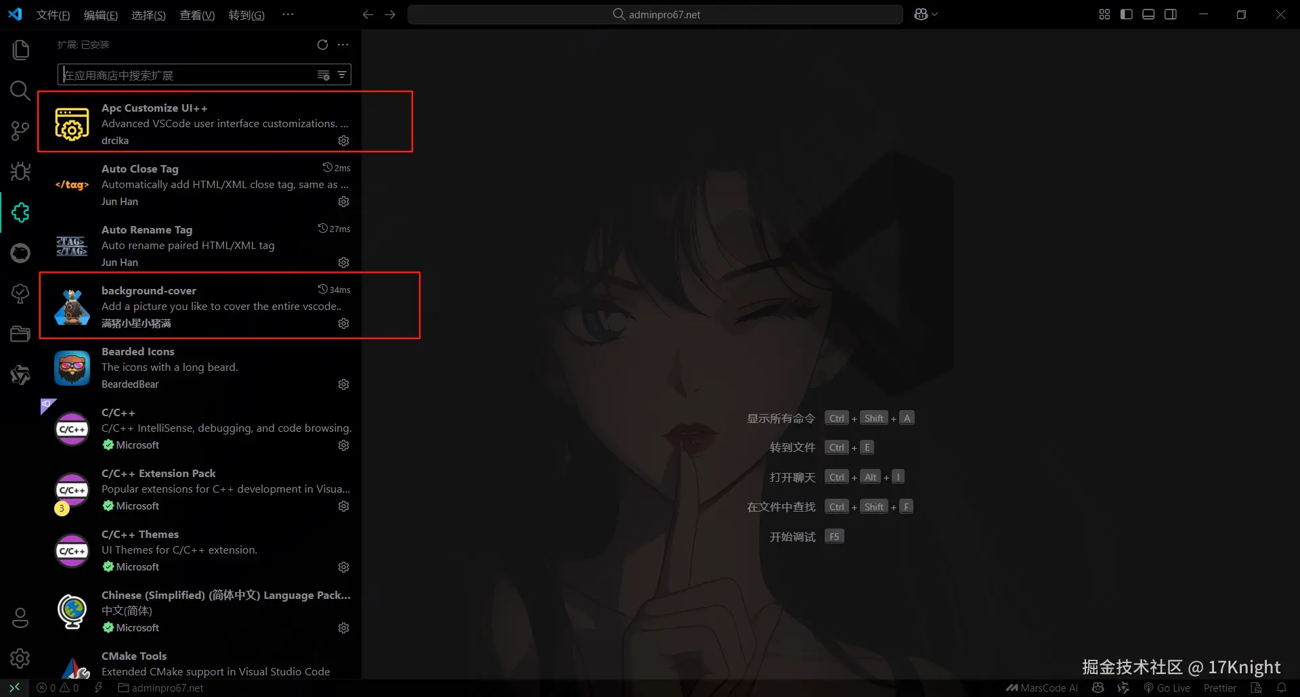Open the Run and Debug view

coord(20,171)
